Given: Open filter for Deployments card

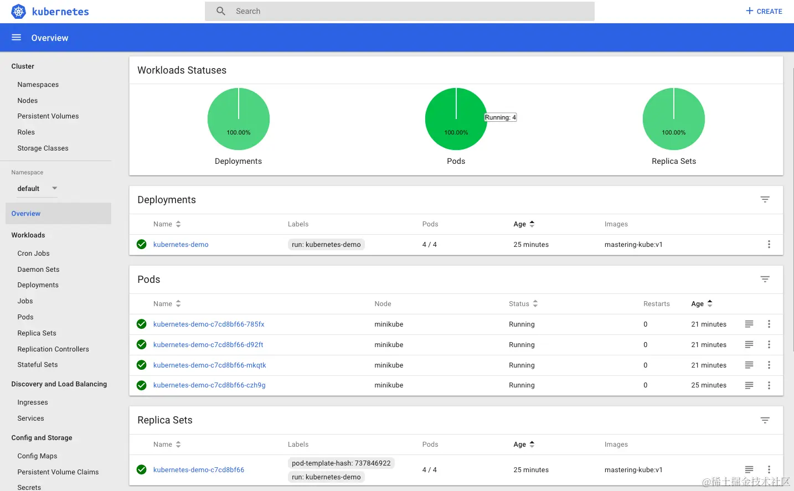Looking at the screenshot, I should 765,199.
